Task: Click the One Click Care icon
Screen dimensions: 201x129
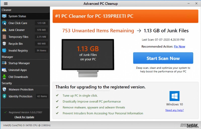Action: click(x=4, y=23)
